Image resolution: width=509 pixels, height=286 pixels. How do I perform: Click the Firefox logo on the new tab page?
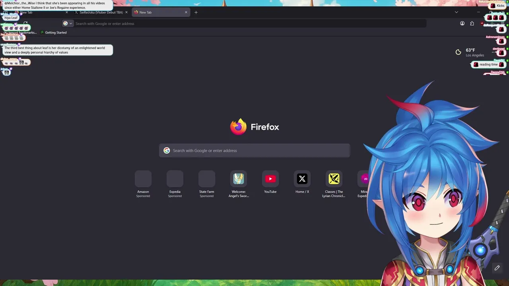(x=238, y=127)
